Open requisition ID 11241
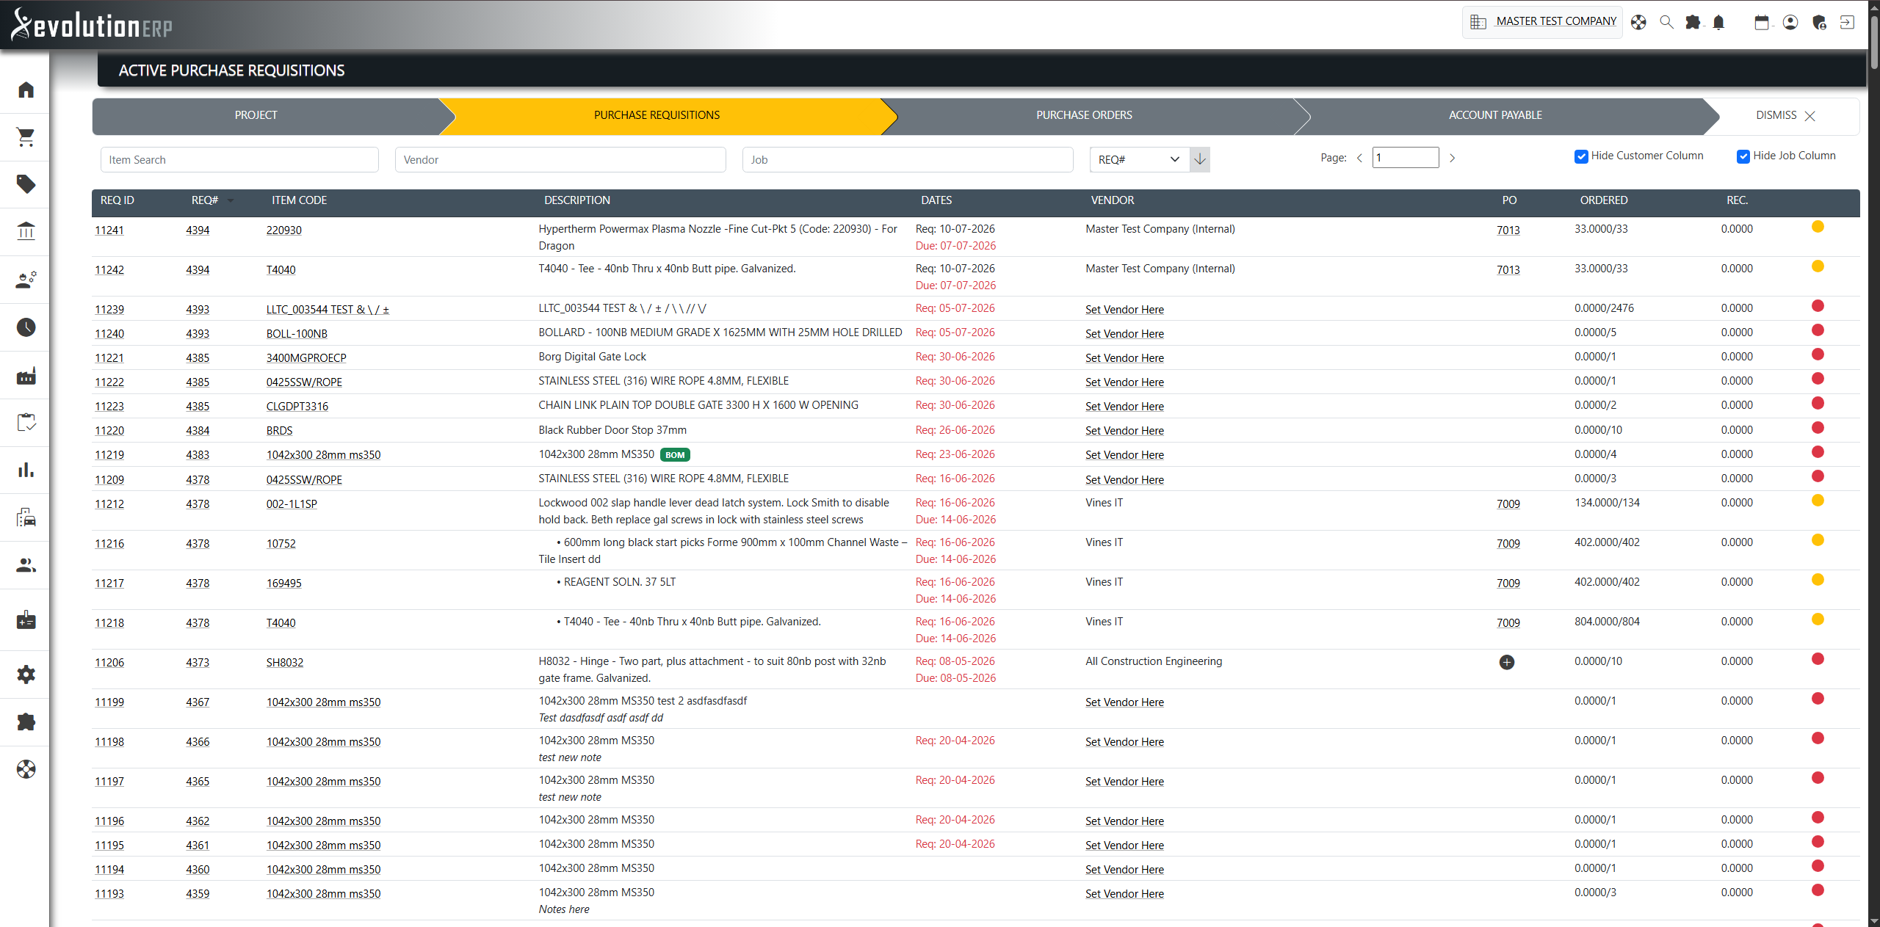The width and height of the screenshot is (1880, 927). [109, 230]
